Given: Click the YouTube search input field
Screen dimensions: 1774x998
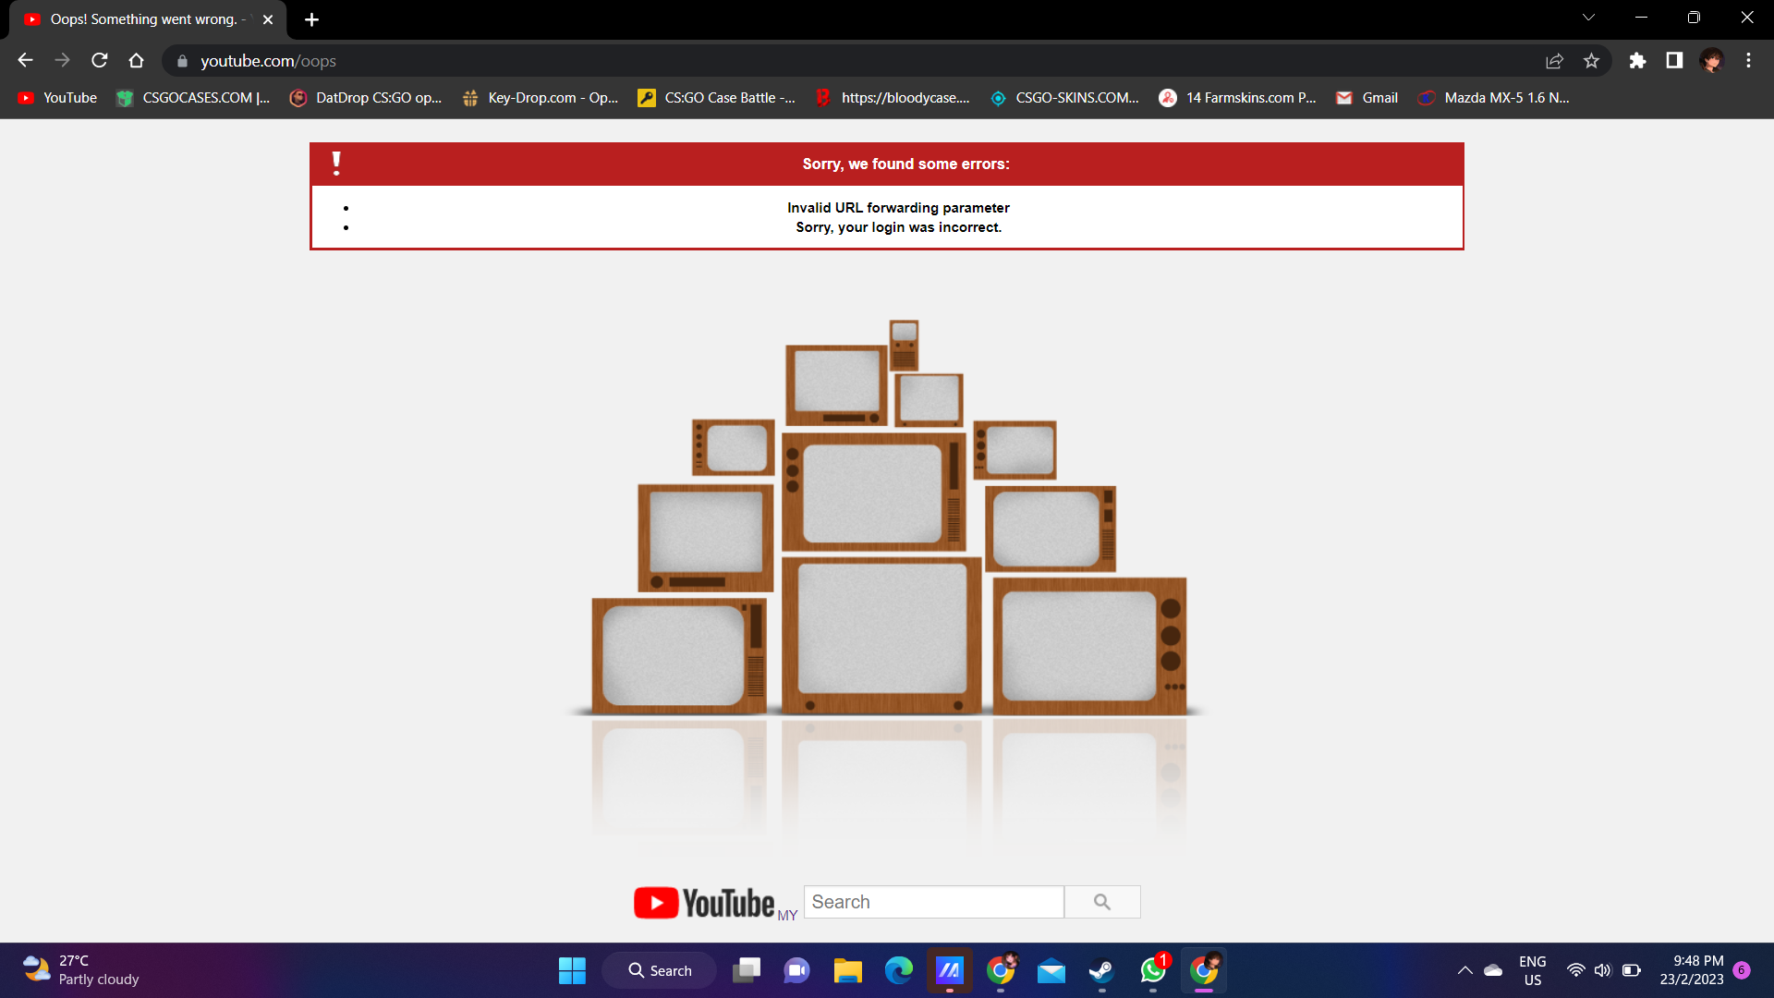Looking at the screenshot, I should pos(933,902).
